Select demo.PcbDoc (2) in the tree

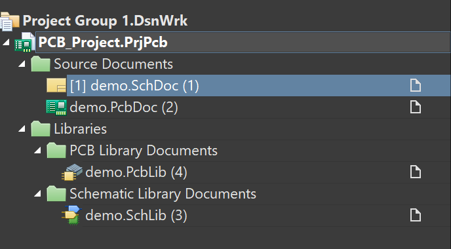click(x=124, y=107)
